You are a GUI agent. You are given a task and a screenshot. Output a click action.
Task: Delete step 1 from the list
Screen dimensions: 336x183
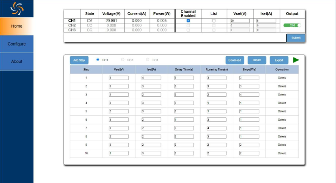click(282, 78)
